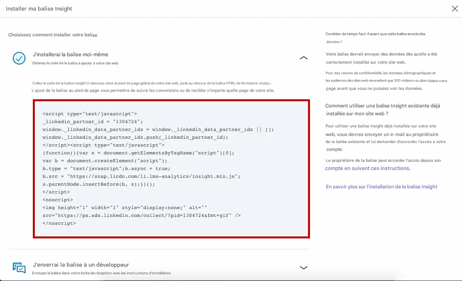Click the developer chat icon with checkmark

click(19, 268)
